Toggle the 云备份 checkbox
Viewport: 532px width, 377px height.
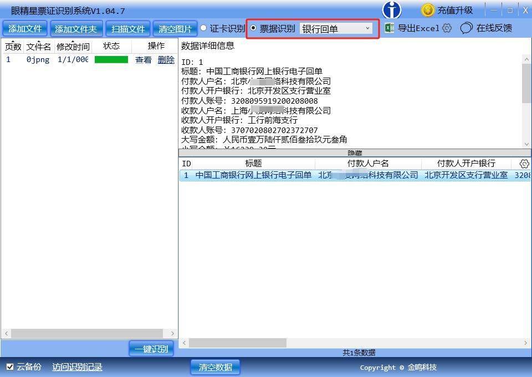(x=10, y=366)
